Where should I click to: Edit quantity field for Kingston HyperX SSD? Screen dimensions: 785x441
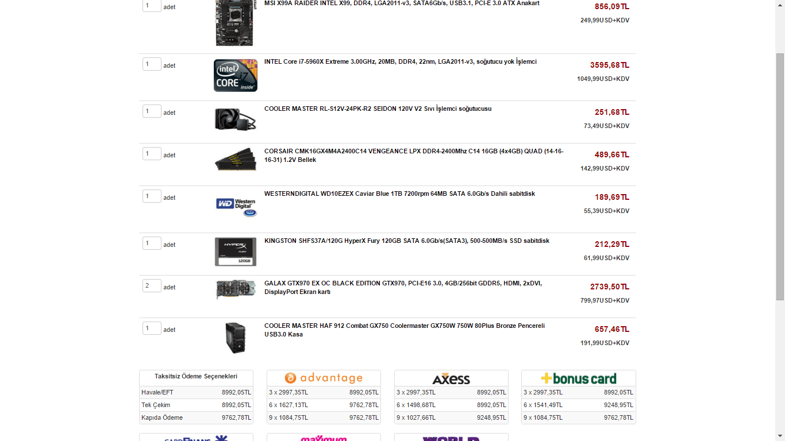coord(152,243)
